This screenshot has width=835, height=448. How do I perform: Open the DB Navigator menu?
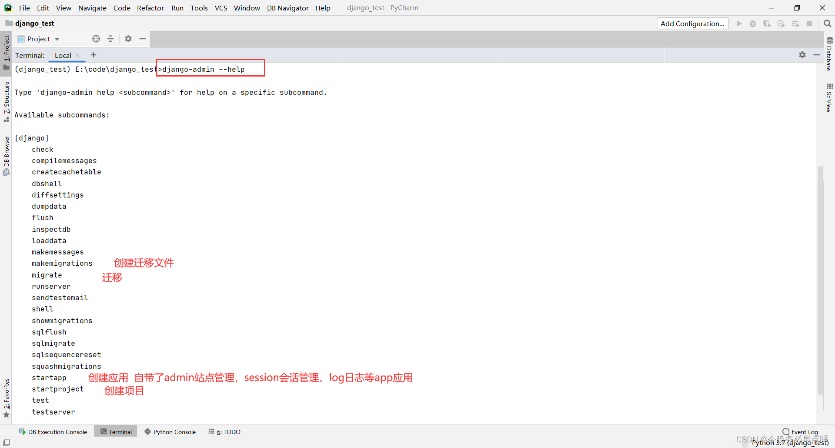pos(287,8)
